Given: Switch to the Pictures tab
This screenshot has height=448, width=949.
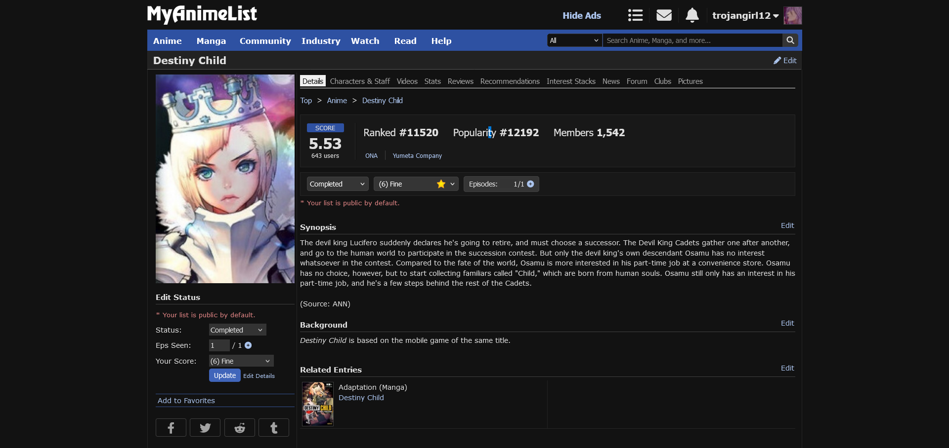Looking at the screenshot, I should (690, 81).
